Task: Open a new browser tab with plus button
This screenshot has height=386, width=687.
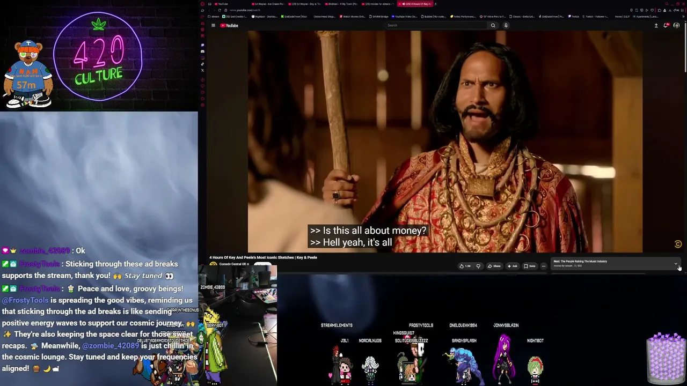Action: point(436,4)
